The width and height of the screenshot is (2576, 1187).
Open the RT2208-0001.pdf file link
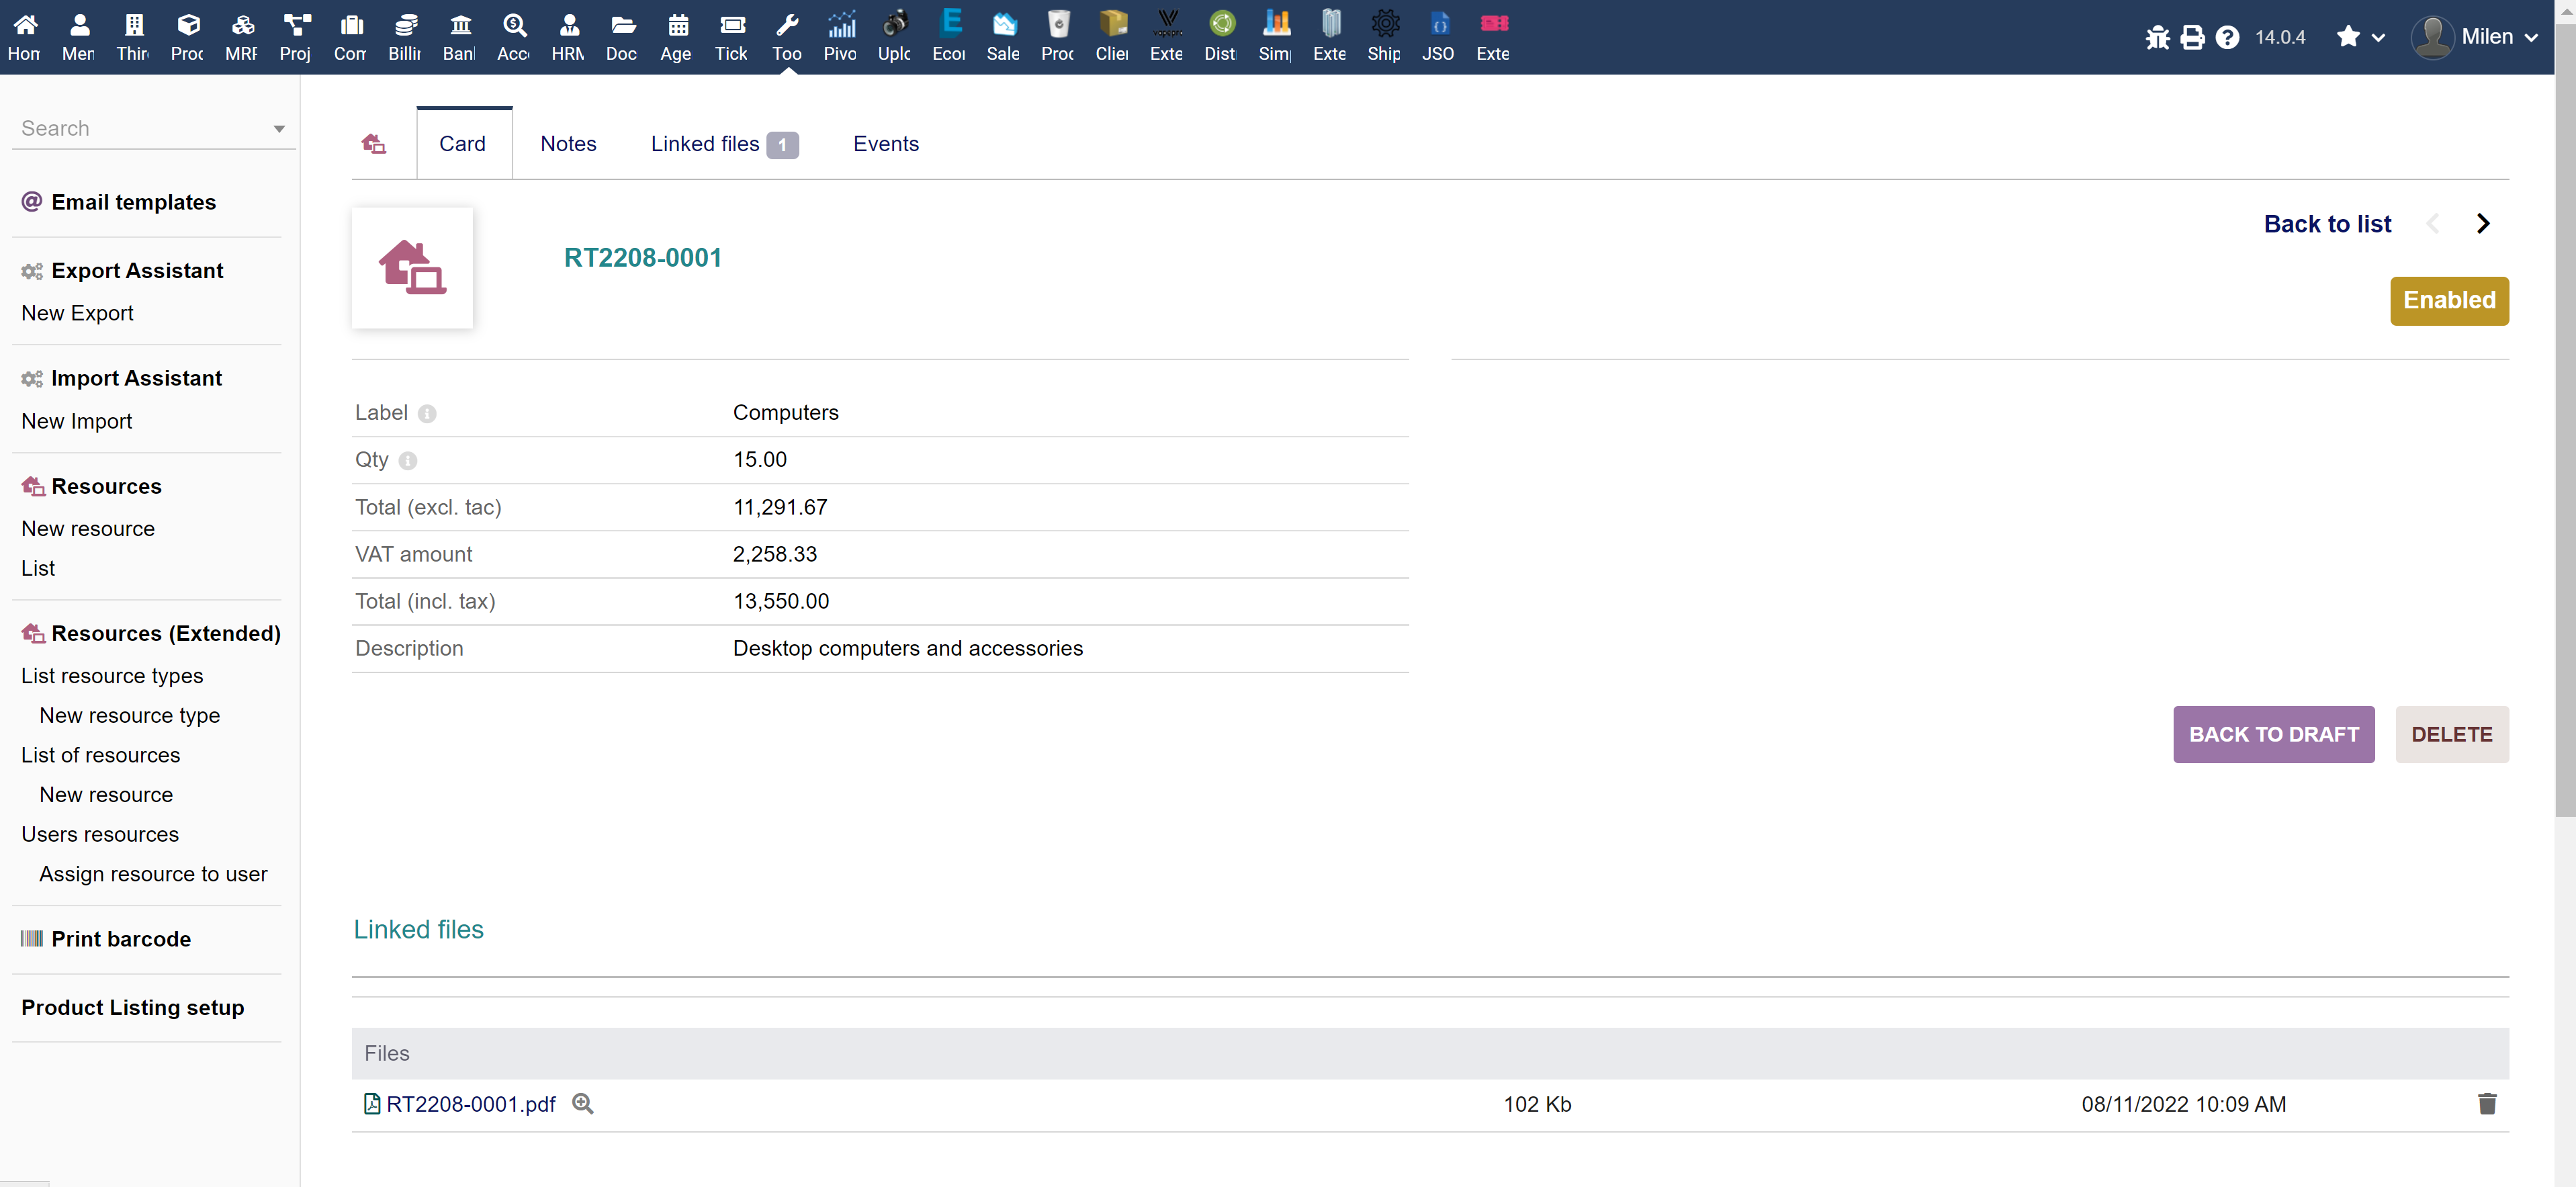coord(470,1104)
